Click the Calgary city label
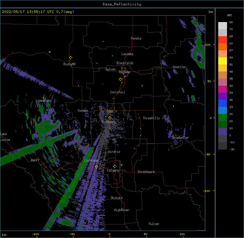 point(113,170)
